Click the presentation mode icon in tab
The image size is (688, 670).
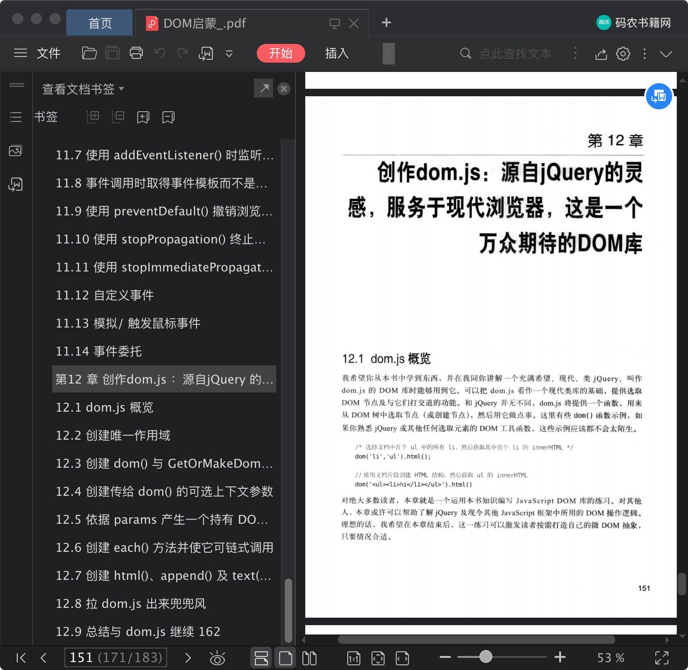[335, 23]
